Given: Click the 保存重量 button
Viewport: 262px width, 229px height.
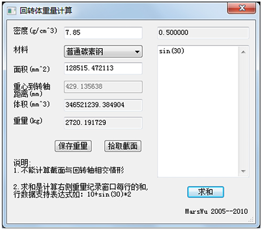Looking at the screenshot, I should click(x=73, y=146).
